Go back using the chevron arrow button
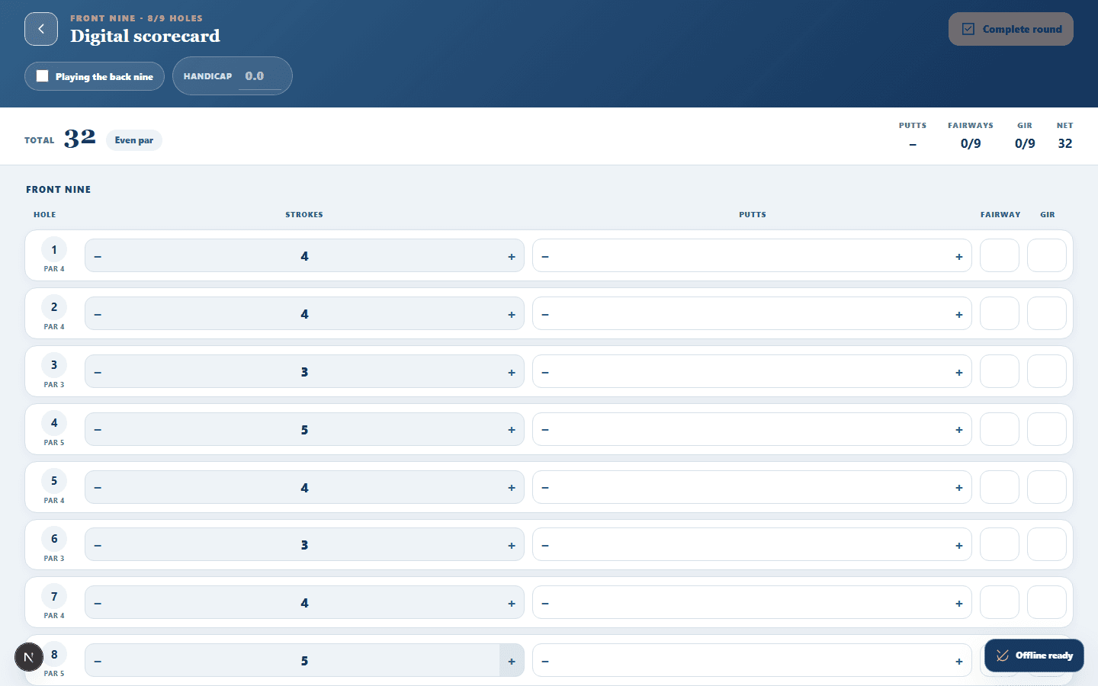 41,29
